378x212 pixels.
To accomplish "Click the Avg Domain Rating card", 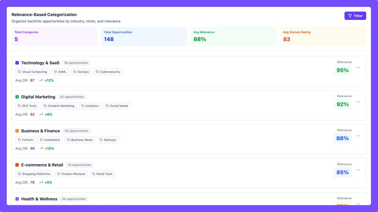I will click(x=323, y=36).
